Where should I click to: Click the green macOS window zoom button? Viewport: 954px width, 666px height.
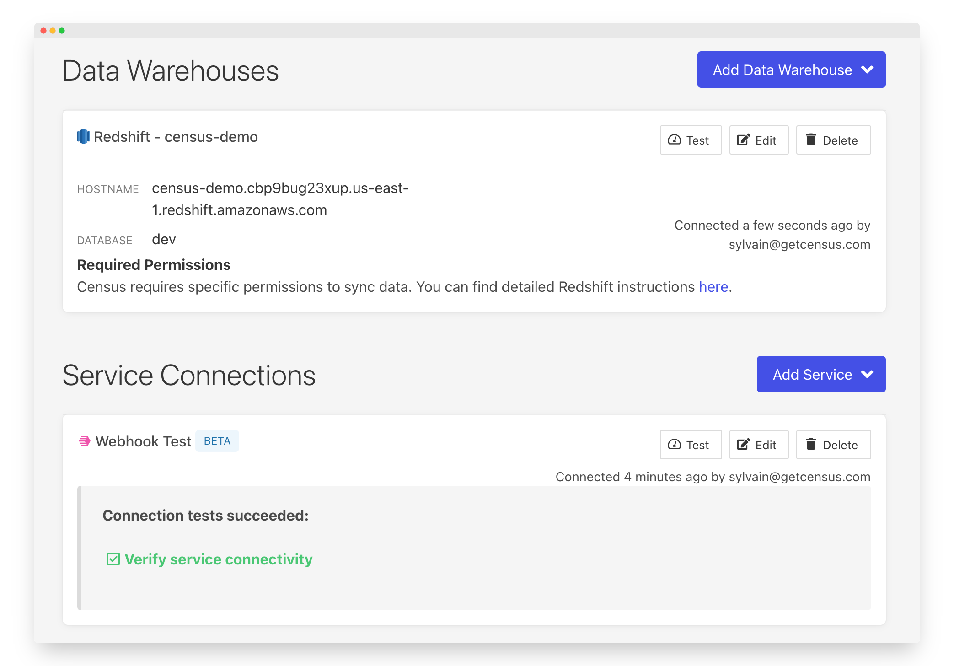pyautogui.click(x=62, y=31)
